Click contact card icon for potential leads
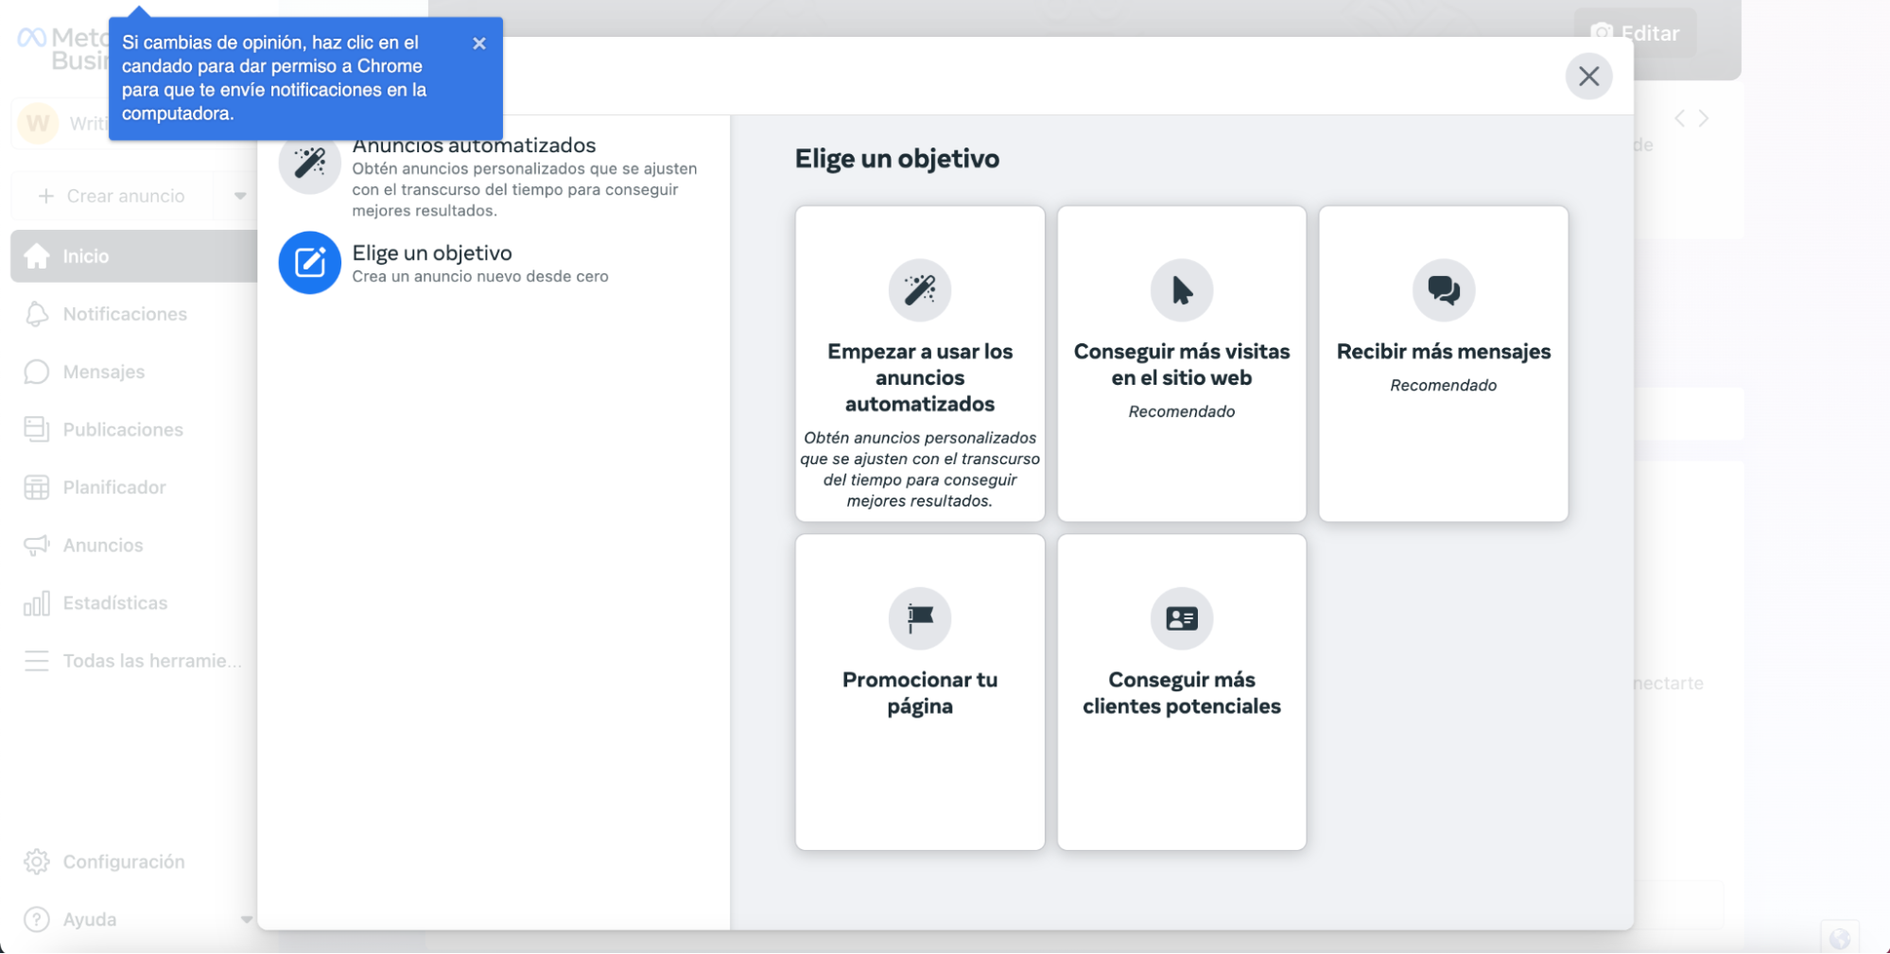 pyautogui.click(x=1182, y=618)
